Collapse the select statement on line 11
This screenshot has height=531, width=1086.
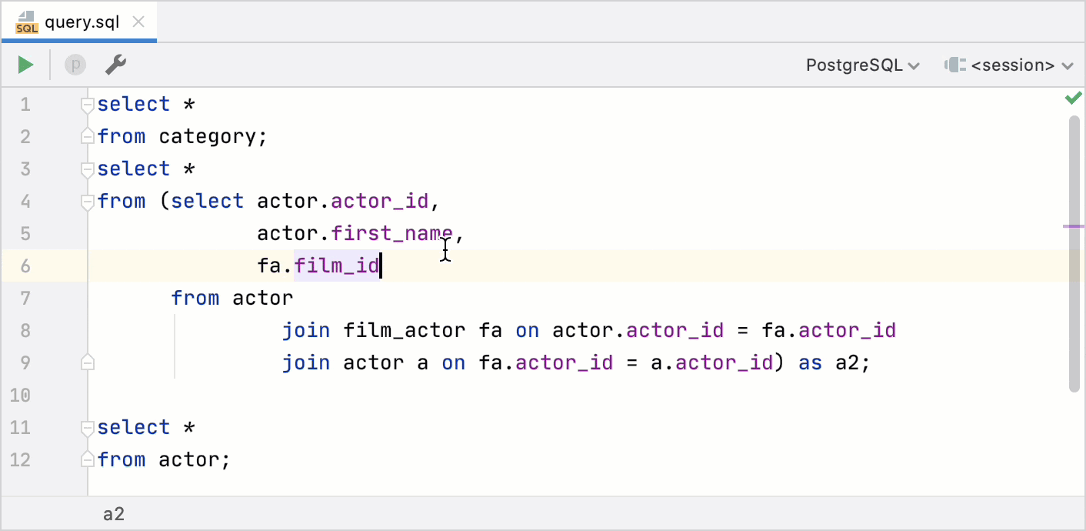coord(87,427)
